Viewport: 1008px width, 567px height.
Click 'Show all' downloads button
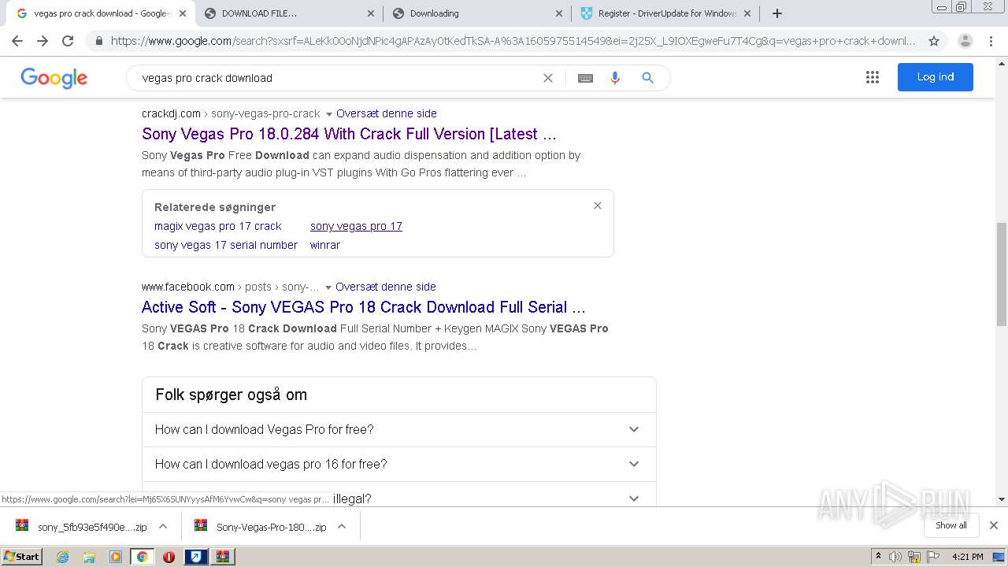951,525
